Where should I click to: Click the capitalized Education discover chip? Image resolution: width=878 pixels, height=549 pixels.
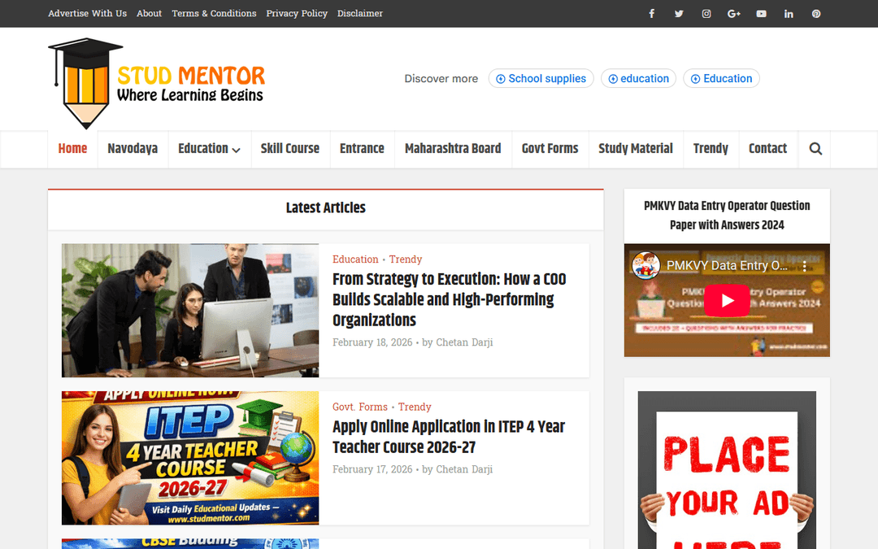click(721, 78)
